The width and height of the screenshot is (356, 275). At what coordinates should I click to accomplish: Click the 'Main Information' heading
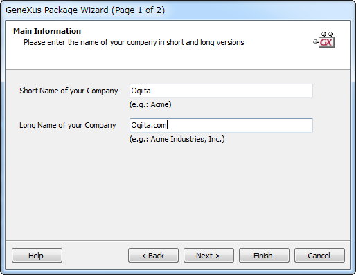click(47, 31)
